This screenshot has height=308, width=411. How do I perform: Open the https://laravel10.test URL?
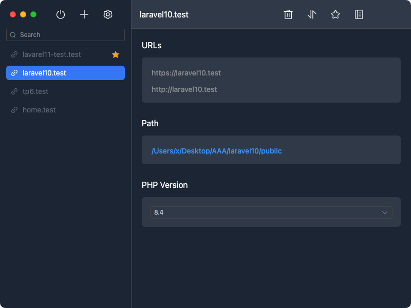(186, 73)
